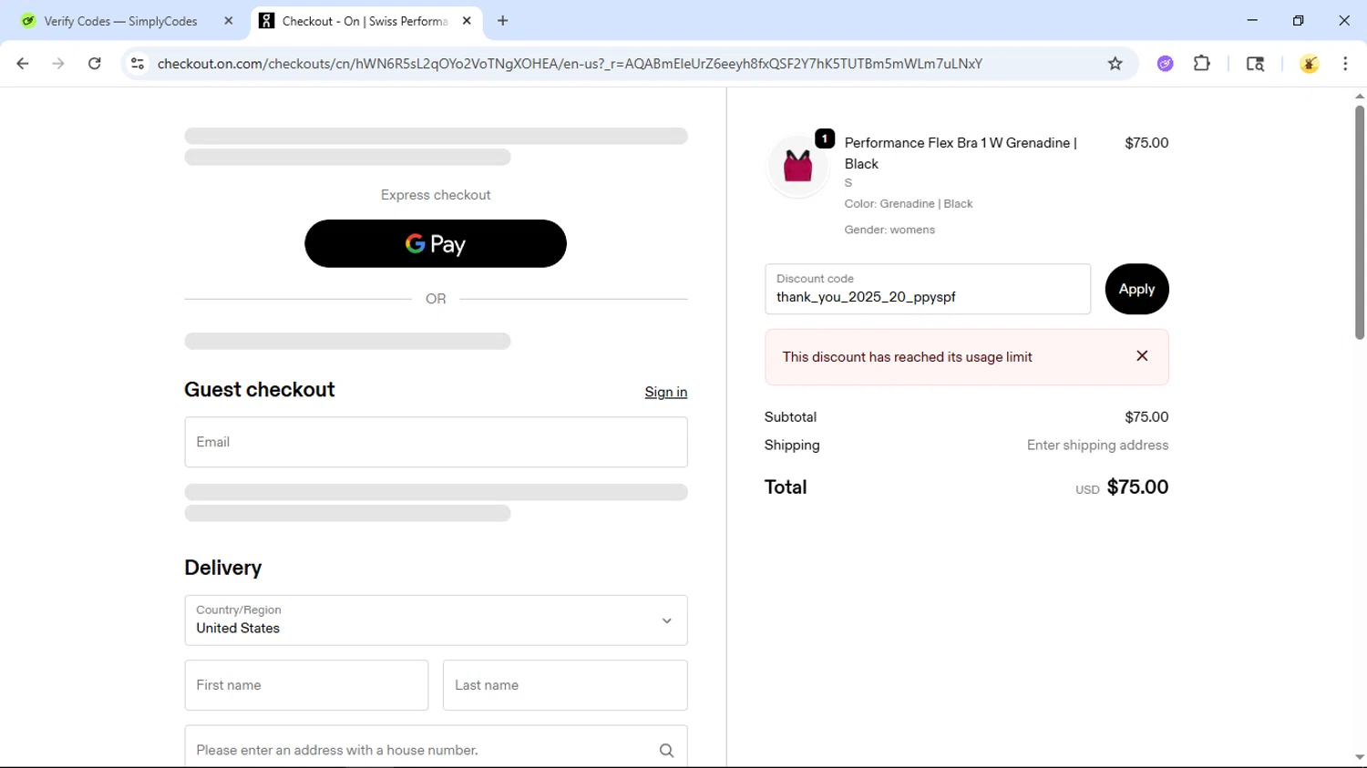The height and width of the screenshot is (768, 1367).
Task: View site information icon in address bar
Action: [138, 64]
